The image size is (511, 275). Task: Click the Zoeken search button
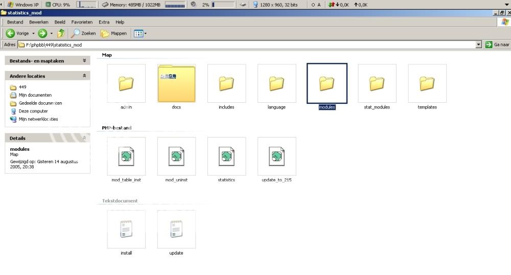pyautogui.click(x=84, y=33)
